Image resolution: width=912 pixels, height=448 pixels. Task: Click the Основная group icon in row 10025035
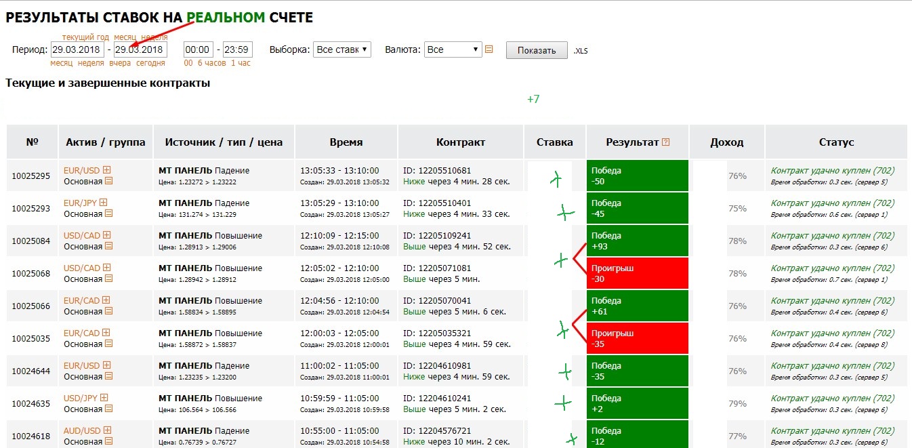click(109, 344)
